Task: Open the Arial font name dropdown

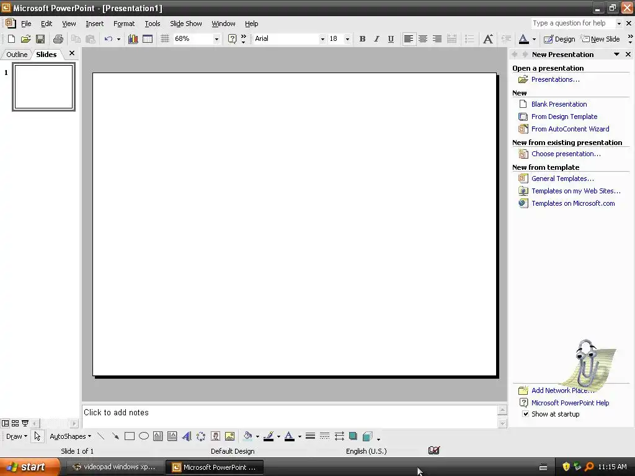Action: [x=322, y=39]
